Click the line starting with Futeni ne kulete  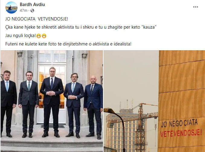(68, 44)
